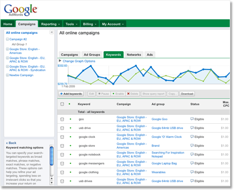Click the status bubble icon for usb drives
This screenshot has width=234, height=190.
point(192,181)
